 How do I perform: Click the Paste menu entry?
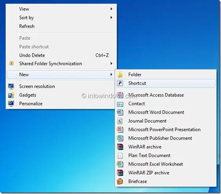coord(61,38)
